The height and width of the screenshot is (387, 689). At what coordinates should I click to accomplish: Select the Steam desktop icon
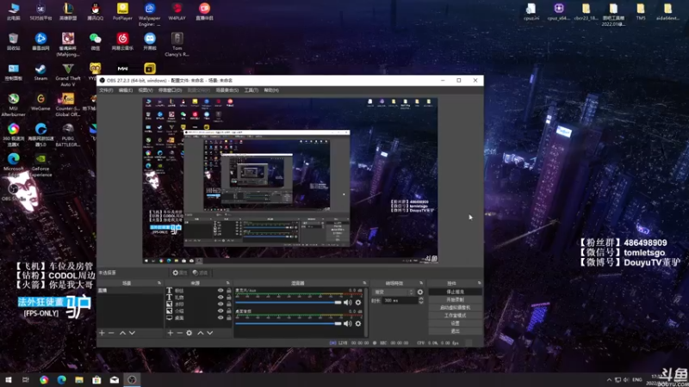pos(40,72)
